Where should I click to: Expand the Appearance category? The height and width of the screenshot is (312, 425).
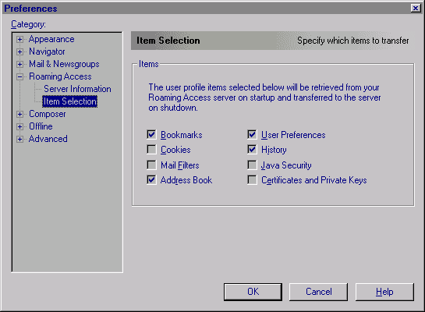click(19, 39)
